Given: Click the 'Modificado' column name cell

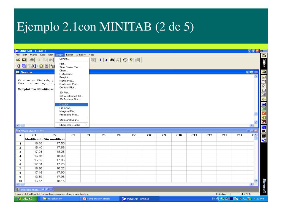Looking at the screenshot, I should tap(34, 139).
